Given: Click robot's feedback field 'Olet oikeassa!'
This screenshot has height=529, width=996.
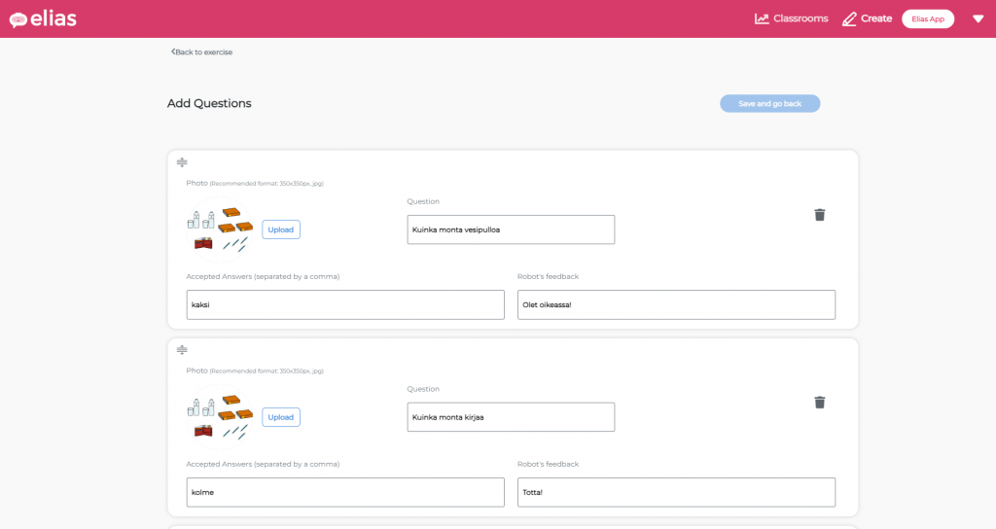Looking at the screenshot, I should (676, 304).
